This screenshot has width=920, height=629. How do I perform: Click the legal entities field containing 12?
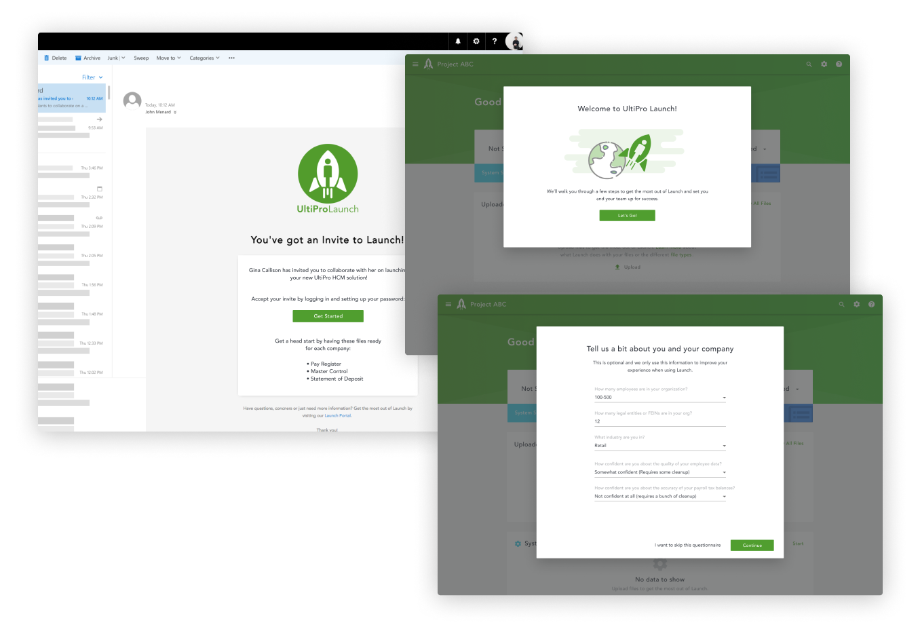[659, 421]
